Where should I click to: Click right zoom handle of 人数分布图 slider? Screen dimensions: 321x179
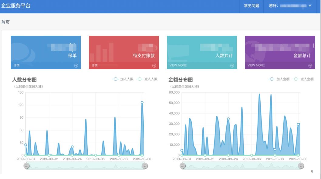[x=145, y=166]
